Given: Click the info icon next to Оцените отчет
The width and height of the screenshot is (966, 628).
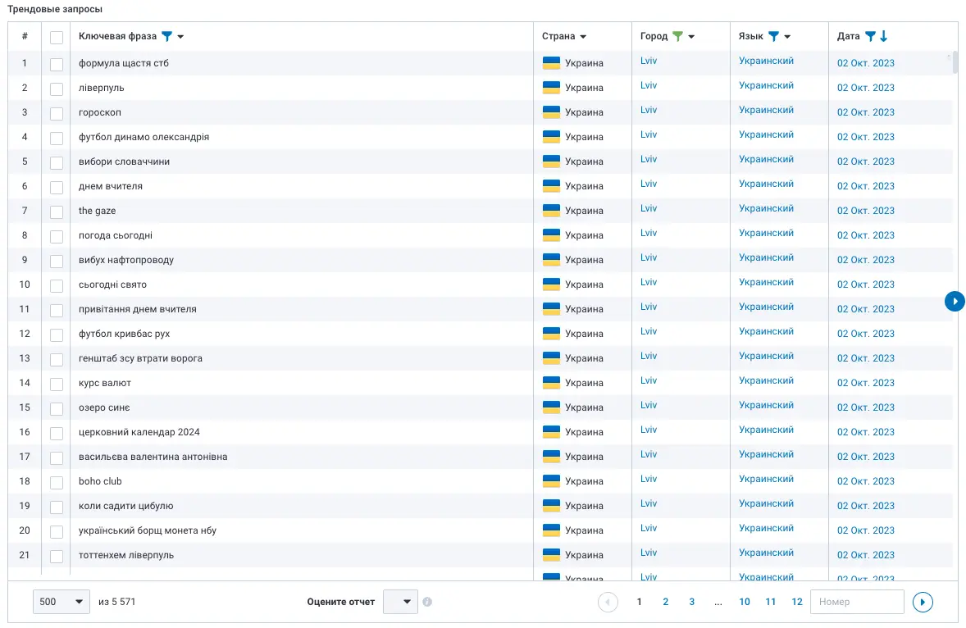Looking at the screenshot, I should coord(427,601).
